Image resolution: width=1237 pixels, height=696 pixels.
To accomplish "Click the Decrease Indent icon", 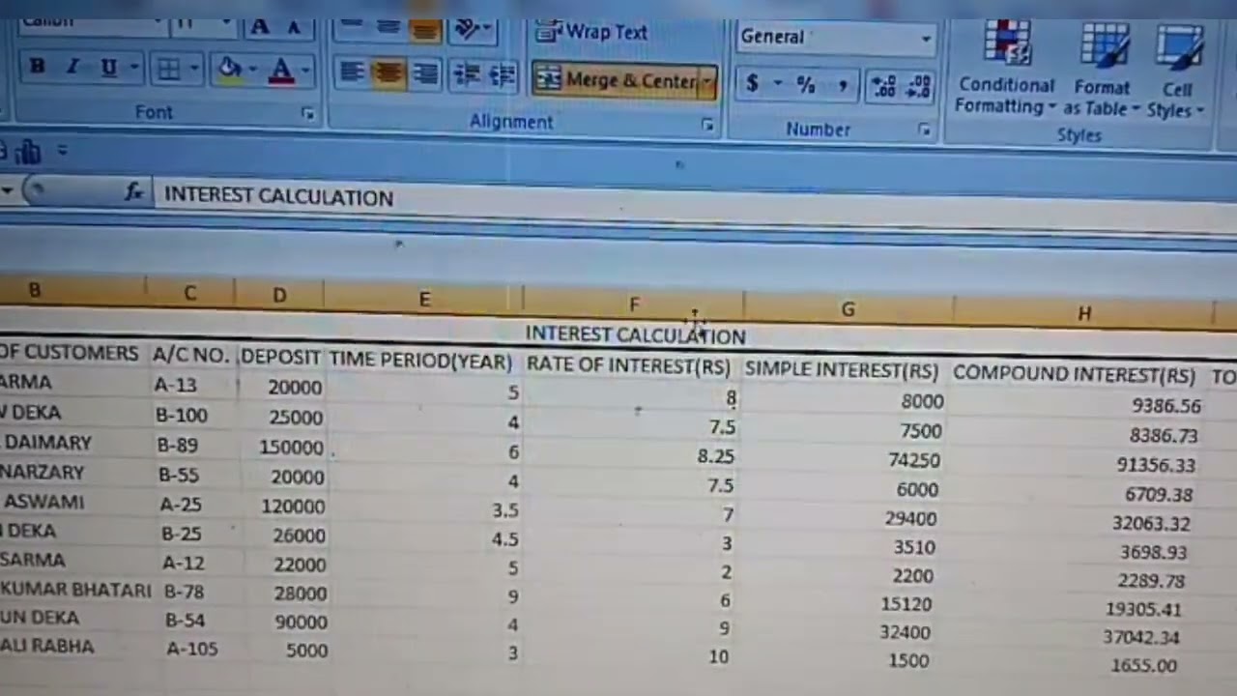I will pos(468,75).
